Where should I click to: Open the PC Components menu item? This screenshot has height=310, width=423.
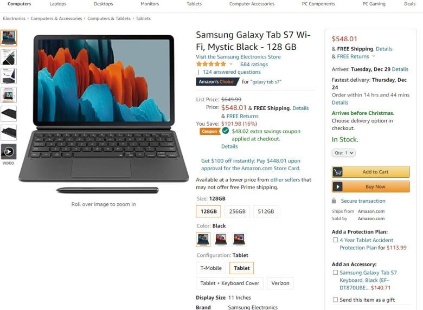tap(318, 4)
